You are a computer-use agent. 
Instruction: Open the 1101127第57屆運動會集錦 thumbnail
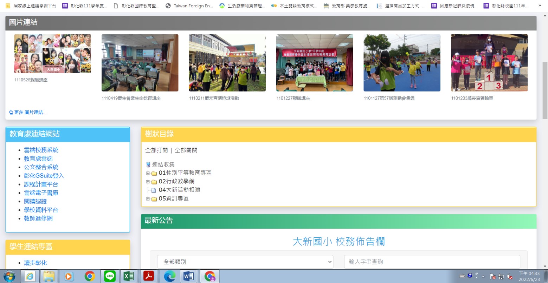pos(402,63)
